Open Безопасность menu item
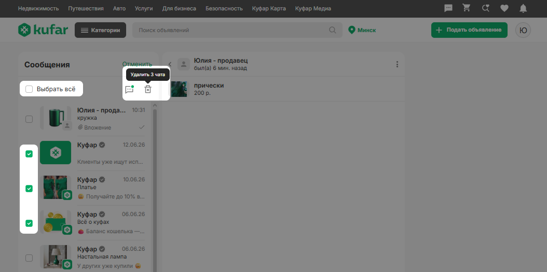The height and width of the screenshot is (272, 547). [224, 8]
